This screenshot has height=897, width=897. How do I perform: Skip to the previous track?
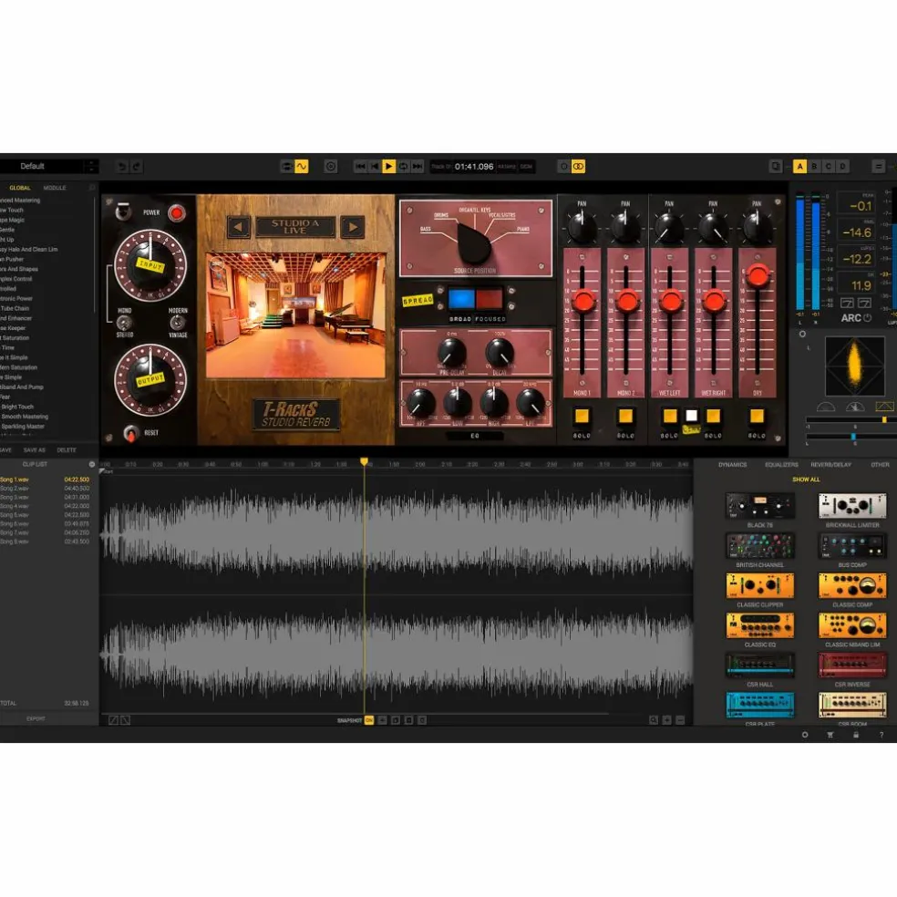[360, 167]
